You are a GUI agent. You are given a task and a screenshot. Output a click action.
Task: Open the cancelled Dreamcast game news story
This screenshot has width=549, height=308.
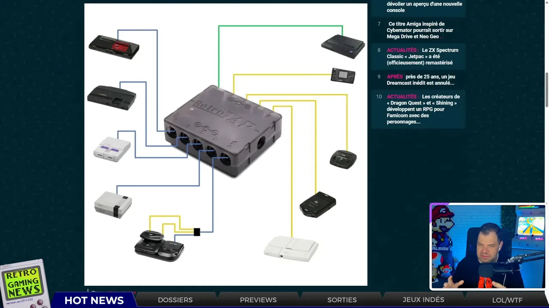click(420, 80)
